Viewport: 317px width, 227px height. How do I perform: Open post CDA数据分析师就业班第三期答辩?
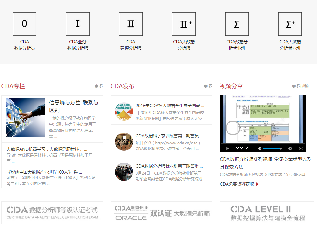point(169,166)
